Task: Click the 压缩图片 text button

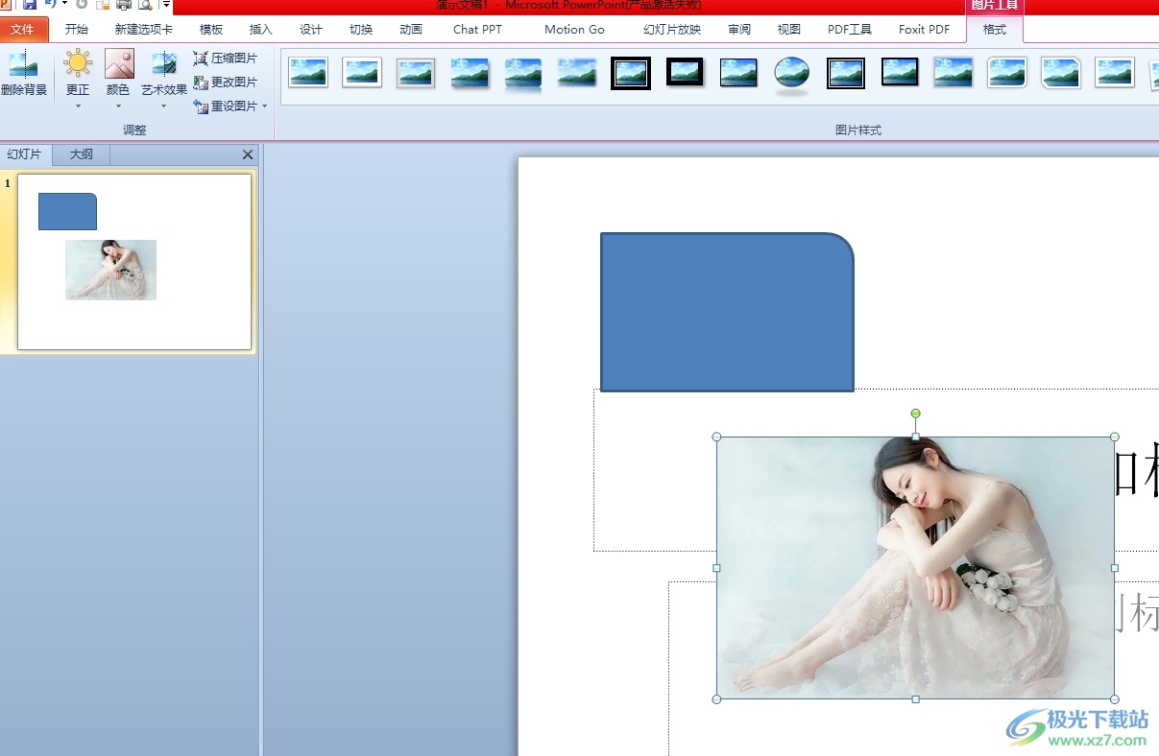Action: coord(234,59)
